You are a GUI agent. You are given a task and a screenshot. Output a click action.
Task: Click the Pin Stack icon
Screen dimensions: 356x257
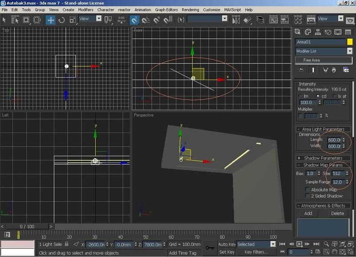pos(300,70)
